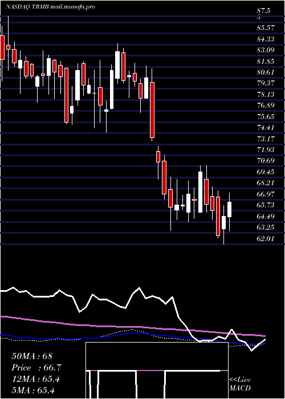285x399 pixels.
Task: Click the 78.13 price axis label
Action: click(x=266, y=95)
